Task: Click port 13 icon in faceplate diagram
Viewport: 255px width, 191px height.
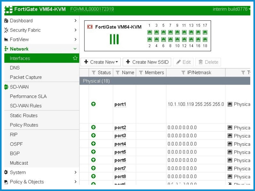Action: point(191,32)
